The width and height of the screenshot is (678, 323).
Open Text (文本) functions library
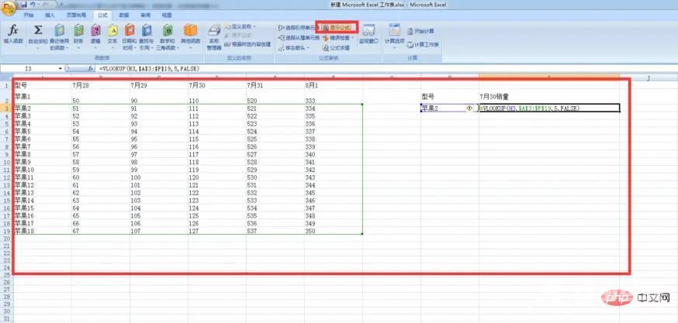(112, 34)
